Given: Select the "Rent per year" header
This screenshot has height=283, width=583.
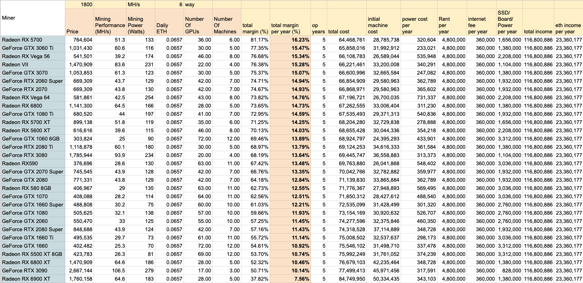Looking at the screenshot, I should click(452, 22).
